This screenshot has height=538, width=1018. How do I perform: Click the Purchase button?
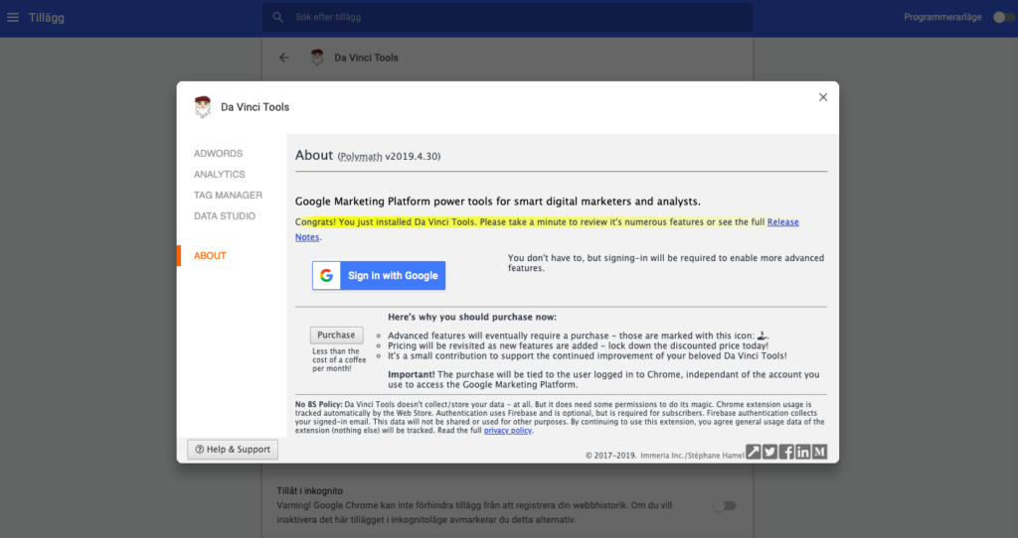click(x=336, y=336)
